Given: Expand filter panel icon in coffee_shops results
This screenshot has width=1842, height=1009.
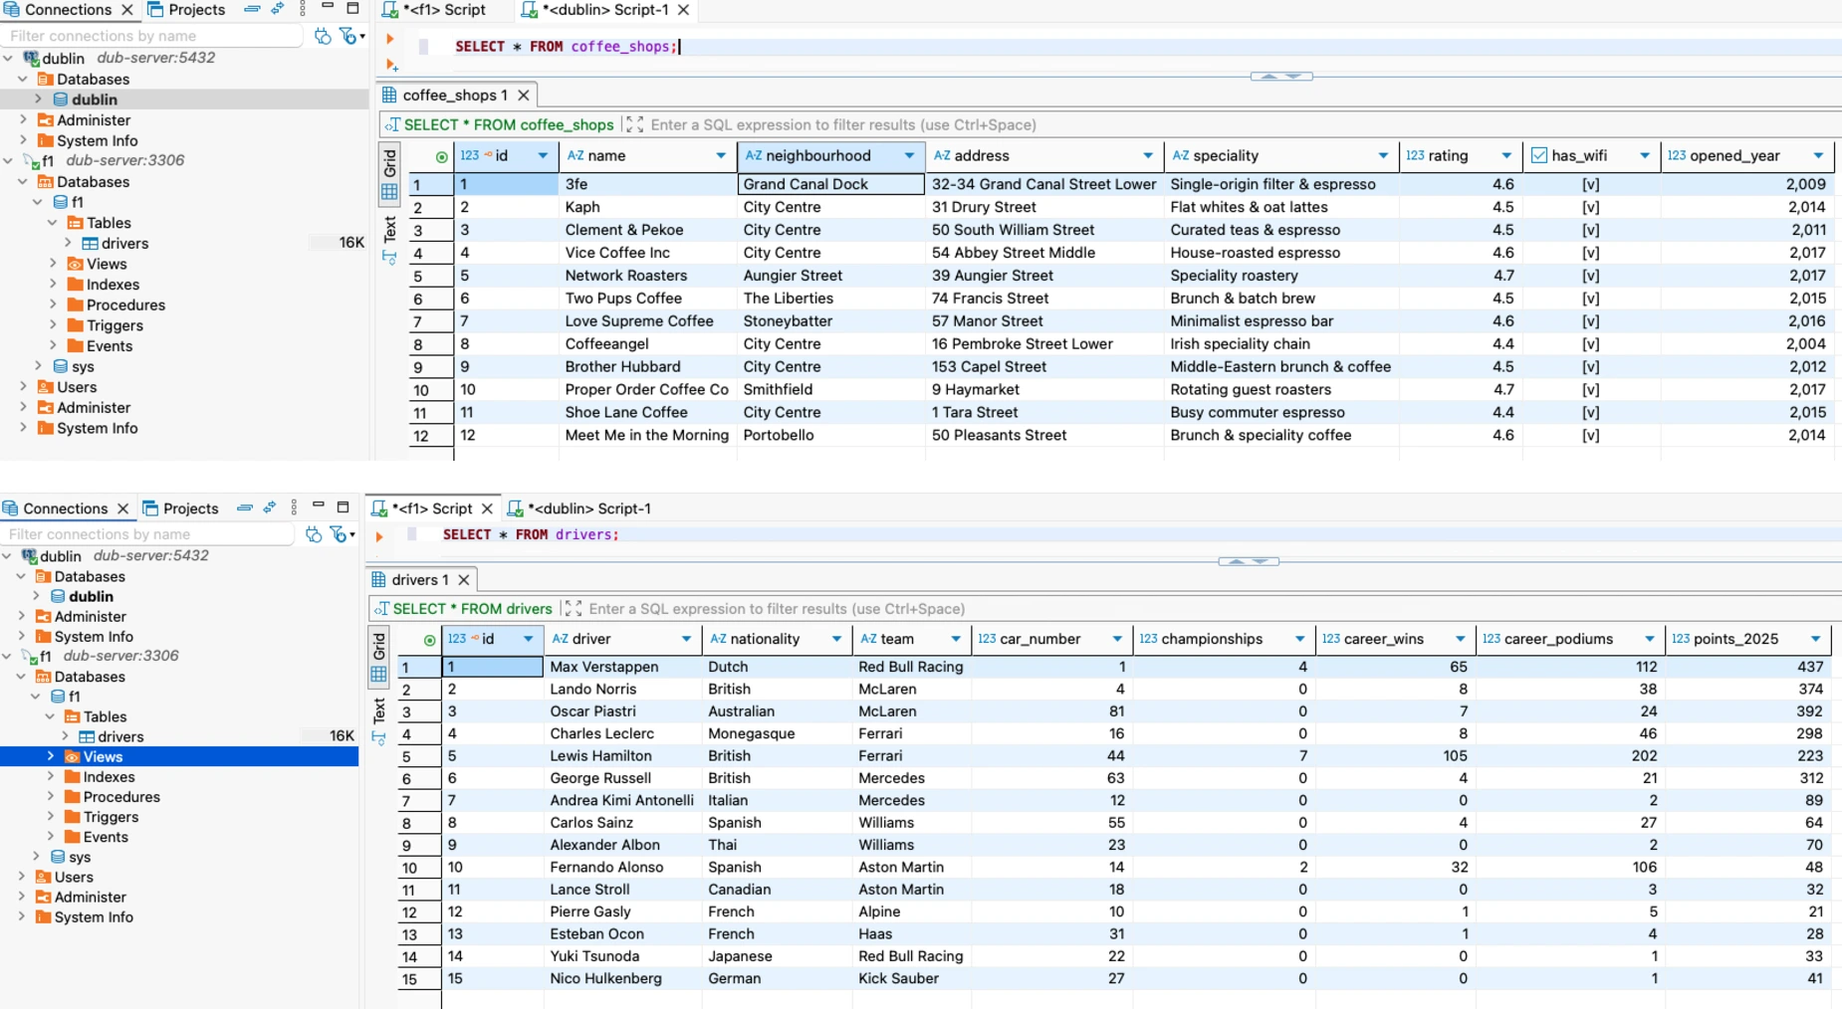Looking at the screenshot, I should 634,124.
